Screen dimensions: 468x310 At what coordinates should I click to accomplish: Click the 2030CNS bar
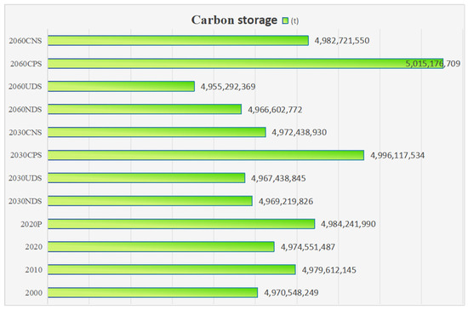(157, 132)
